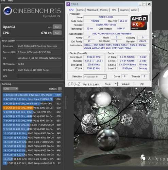Click the 670 cb CPU score

(x=46, y=33)
